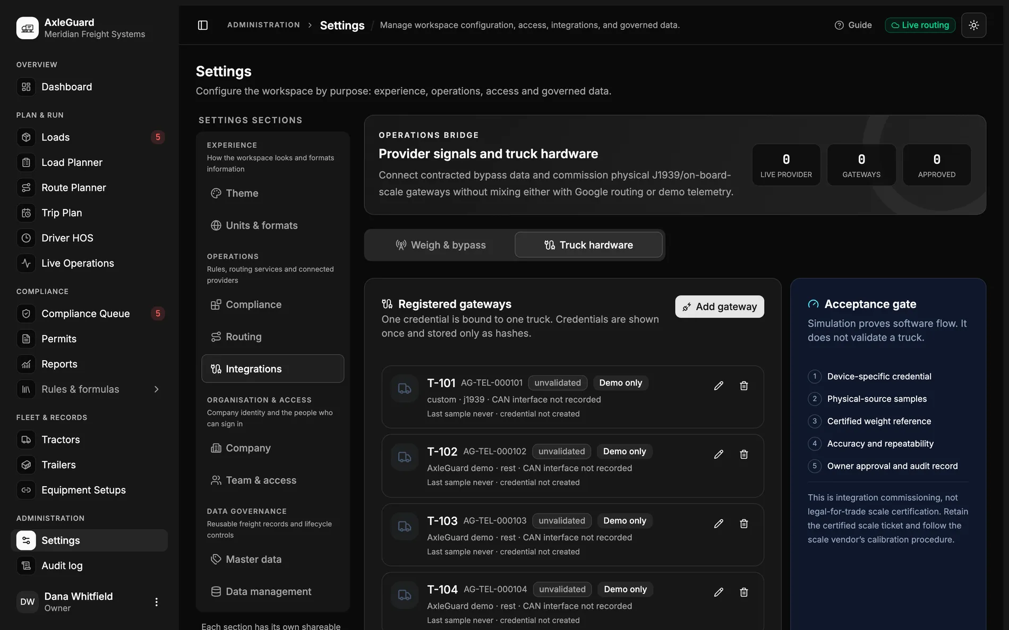Viewport: 1009px width, 630px height.
Task: Delete the T-102 gateway
Action: point(743,454)
